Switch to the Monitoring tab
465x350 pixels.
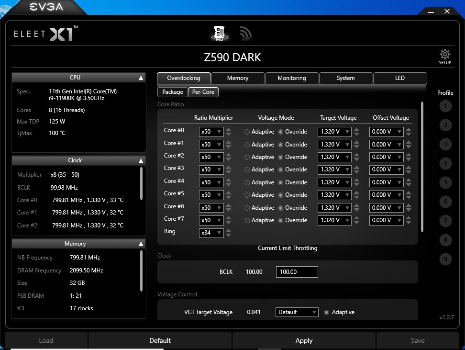click(292, 78)
